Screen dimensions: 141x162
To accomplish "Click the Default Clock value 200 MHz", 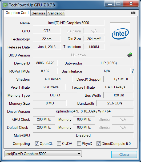I will (x=44, y=127).
